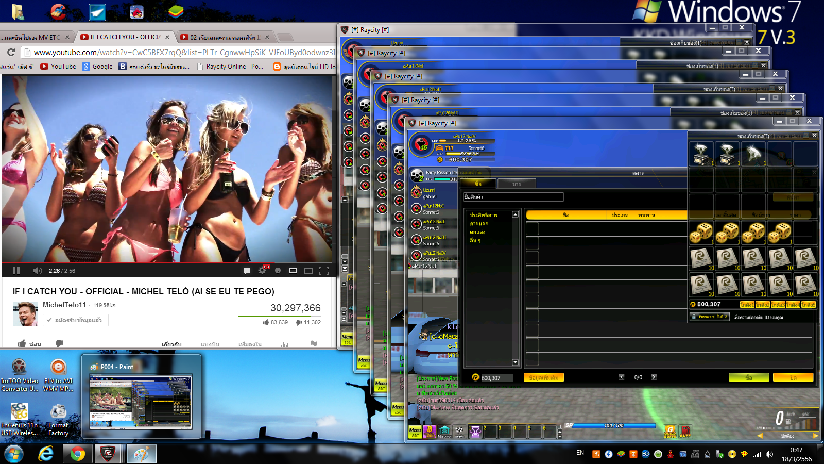Image resolution: width=824 pixels, height=464 pixels.
Task: Open the แบ่งปัน tab below the video
Action: [x=210, y=344]
